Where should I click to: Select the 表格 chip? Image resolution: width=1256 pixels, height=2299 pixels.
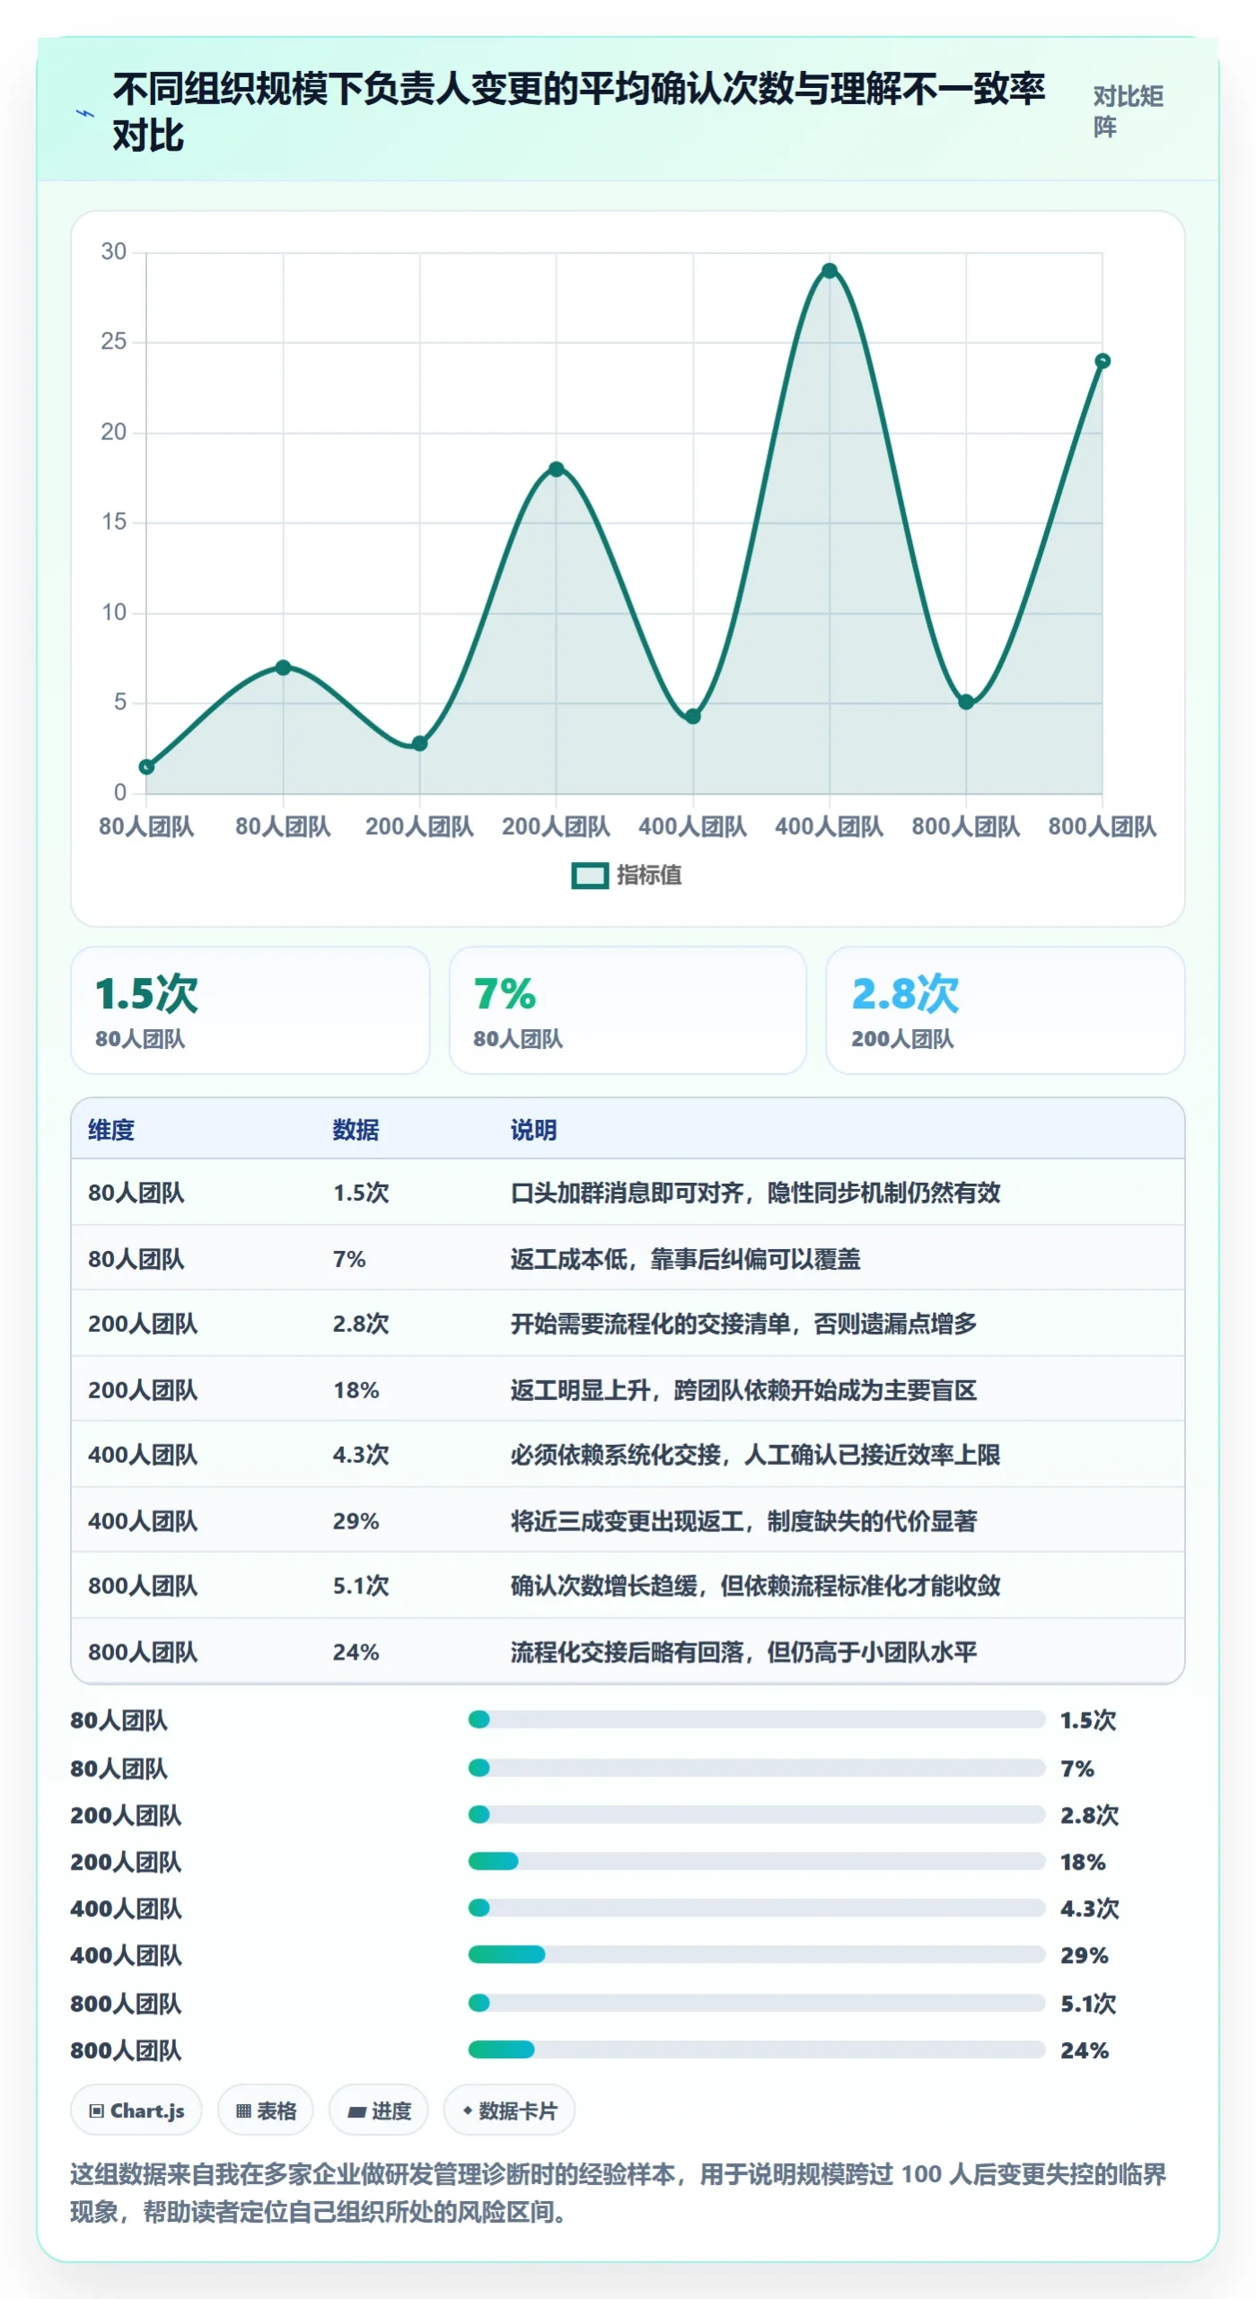(x=266, y=2110)
